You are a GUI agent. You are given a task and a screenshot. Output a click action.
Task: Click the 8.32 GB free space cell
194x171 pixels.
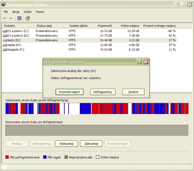134,50
